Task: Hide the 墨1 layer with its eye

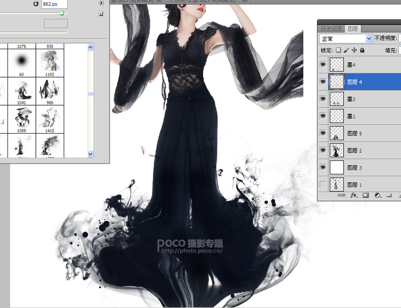Action: pyautogui.click(x=323, y=115)
